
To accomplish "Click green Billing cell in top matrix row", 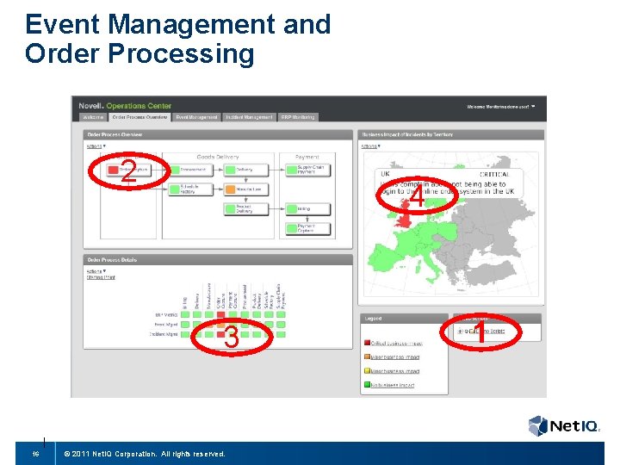I will coord(185,315).
